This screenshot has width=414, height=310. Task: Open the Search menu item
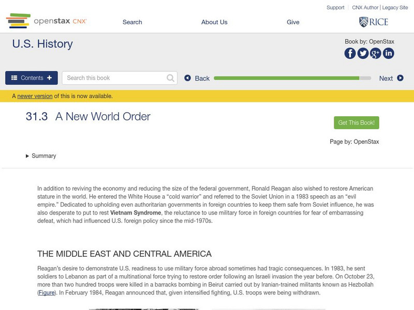pyautogui.click(x=132, y=22)
